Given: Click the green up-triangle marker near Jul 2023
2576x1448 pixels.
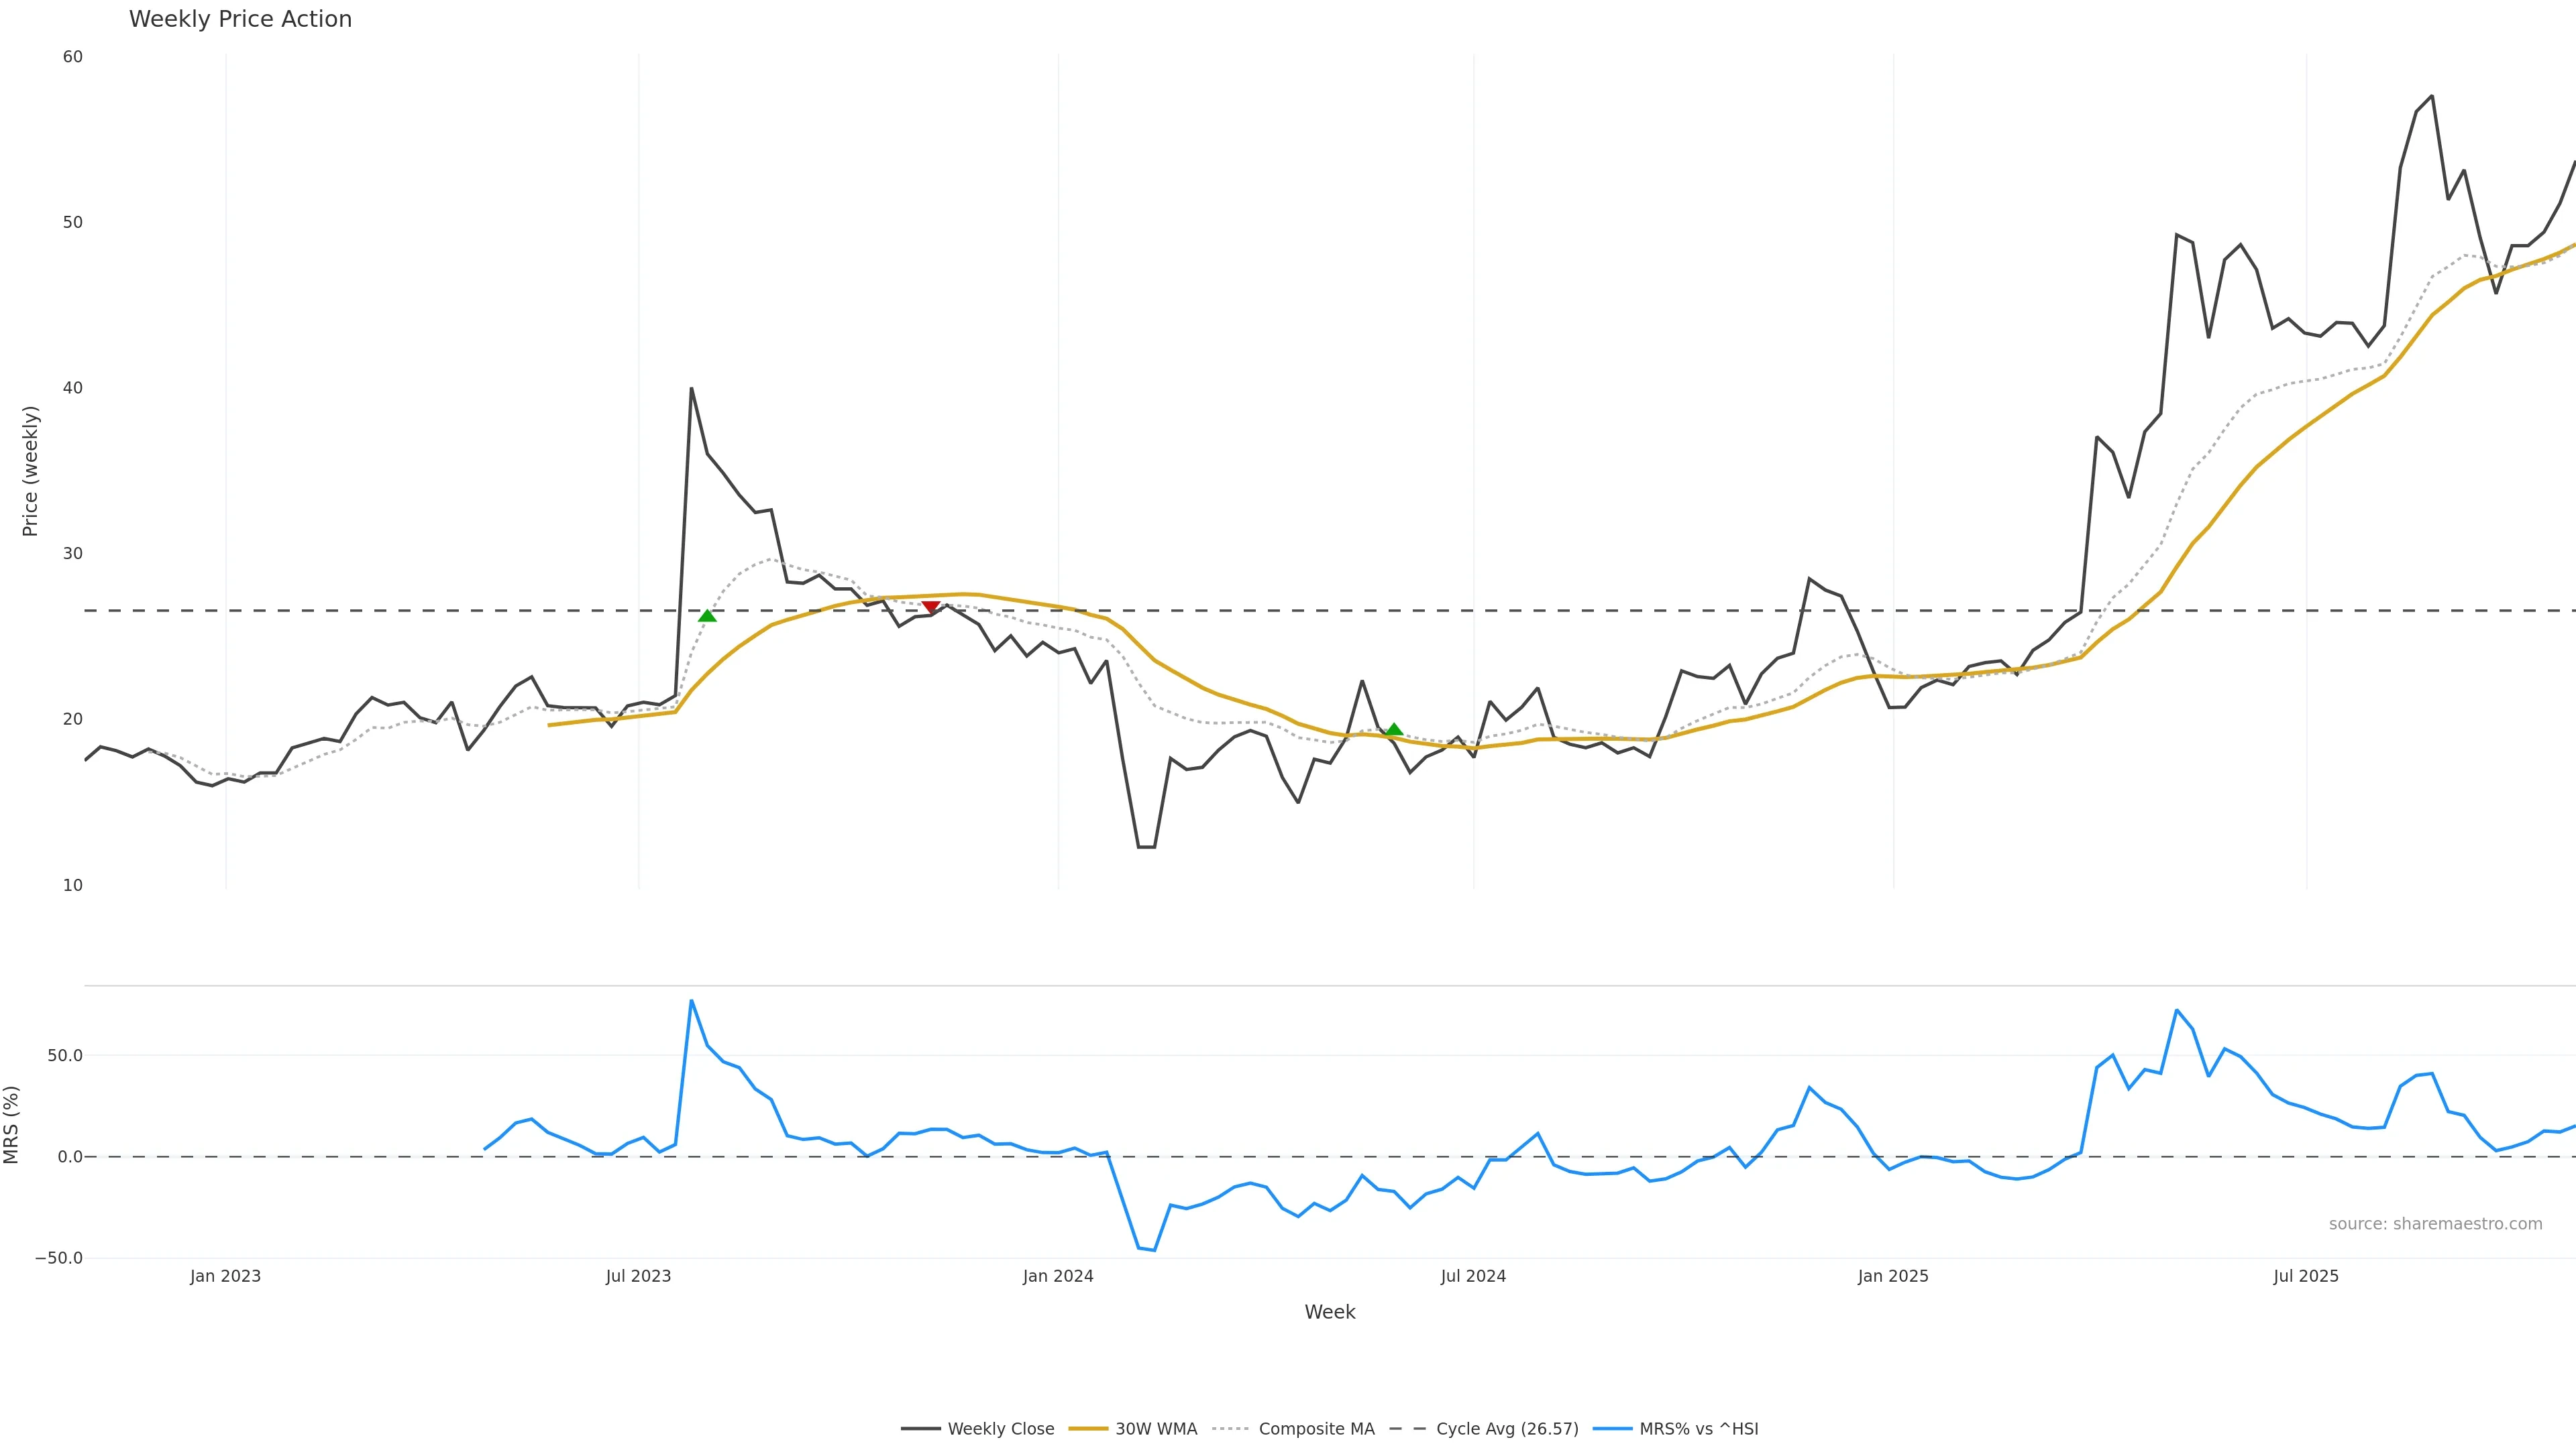Looking at the screenshot, I should [x=707, y=615].
